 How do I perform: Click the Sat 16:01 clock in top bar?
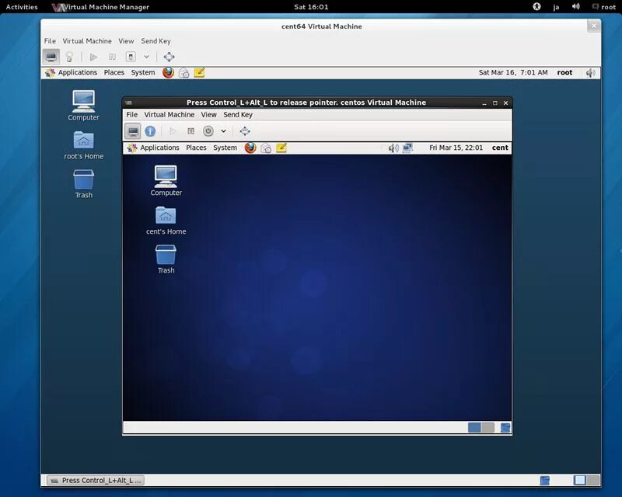311,7
